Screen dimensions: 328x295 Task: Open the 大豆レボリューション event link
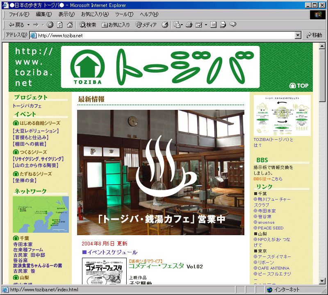point(36,131)
